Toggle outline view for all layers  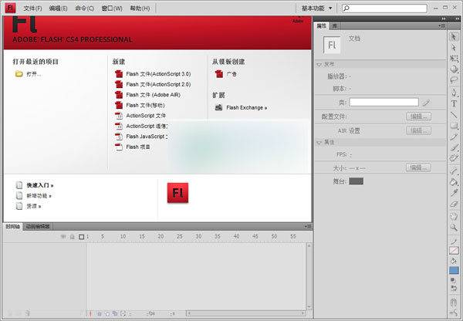(82, 237)
